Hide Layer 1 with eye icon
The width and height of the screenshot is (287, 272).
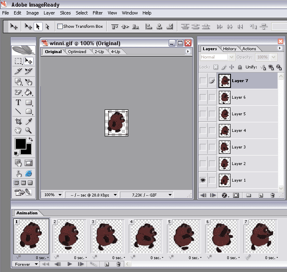(203, 180)
